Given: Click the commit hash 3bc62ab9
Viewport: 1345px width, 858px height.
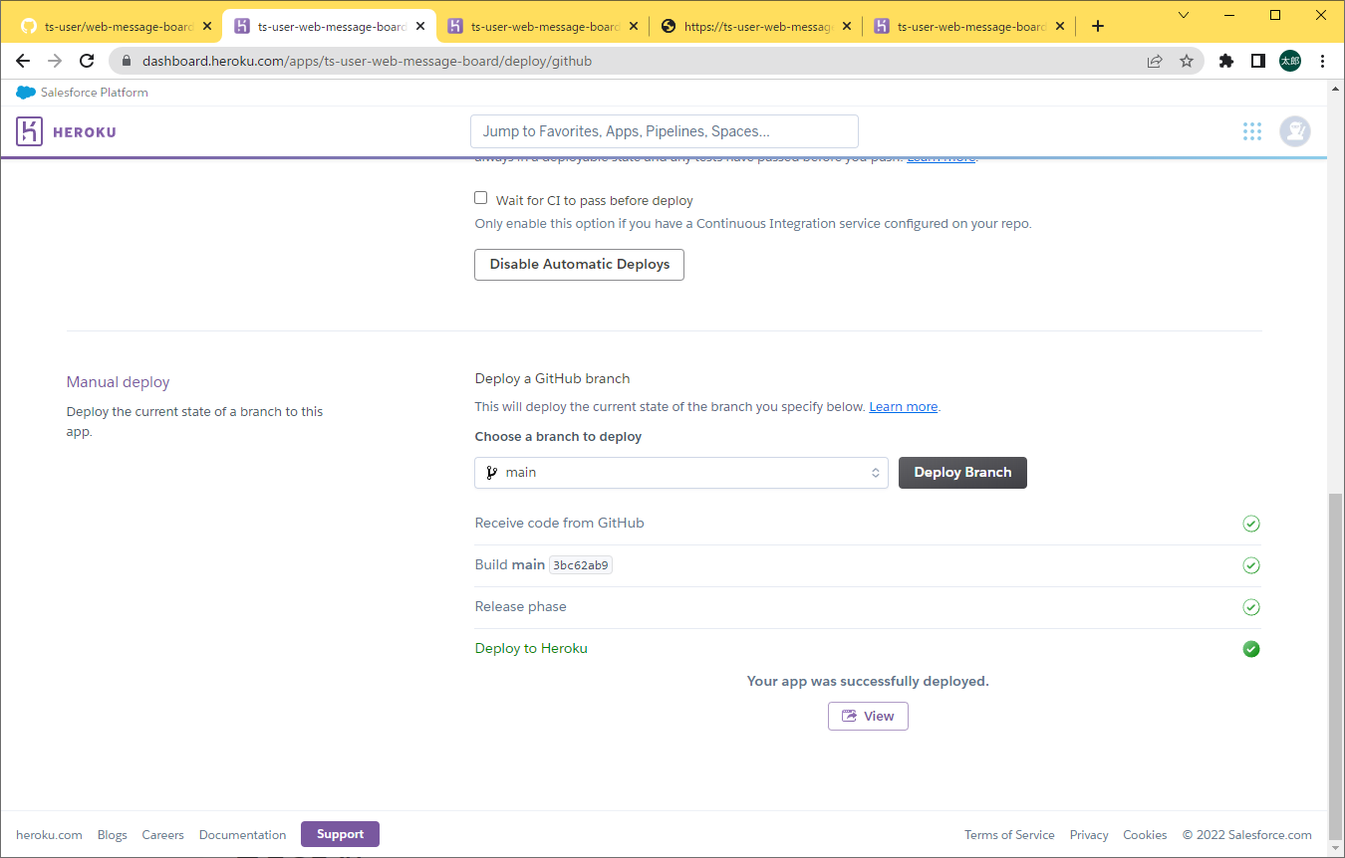Looking at the screenshot, I should (581, 565).
